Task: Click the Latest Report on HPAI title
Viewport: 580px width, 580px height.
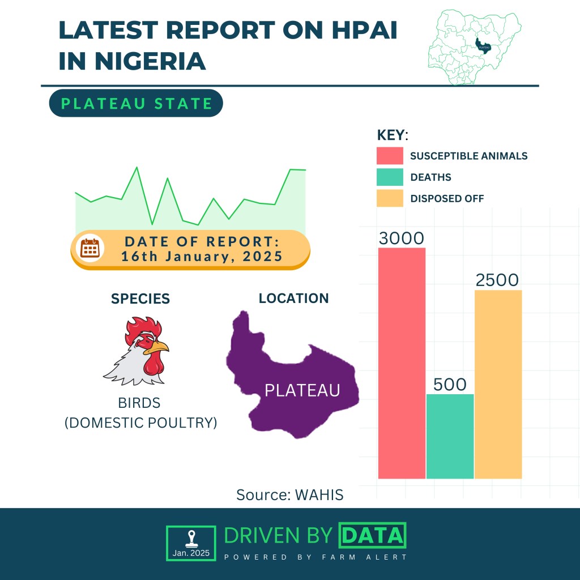Action: point(228,45)
